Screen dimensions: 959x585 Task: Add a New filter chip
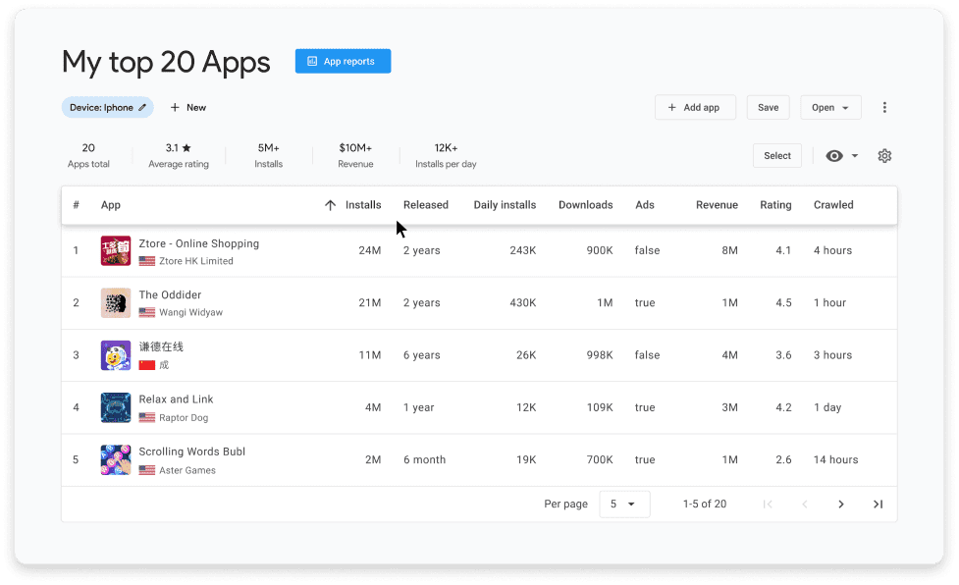pyautogui.click(x=187, y=108)
